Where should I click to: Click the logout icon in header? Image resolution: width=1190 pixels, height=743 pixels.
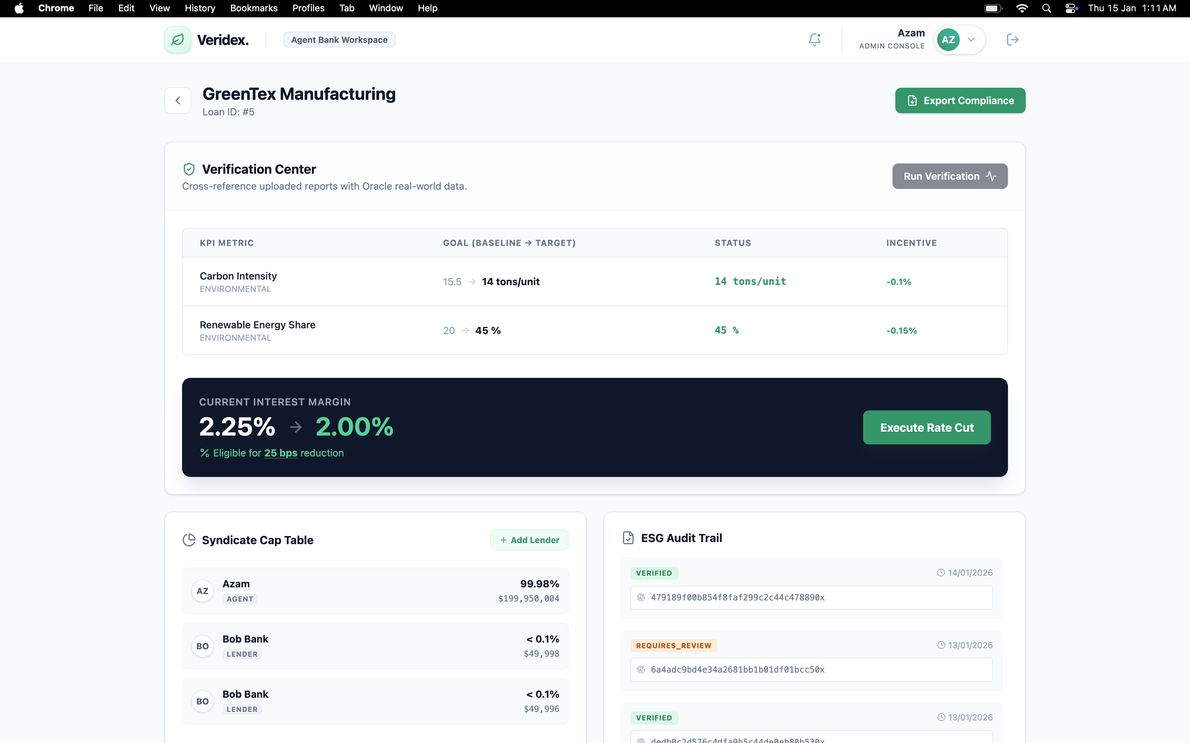pyautogui.click(x=1012, y=39)
